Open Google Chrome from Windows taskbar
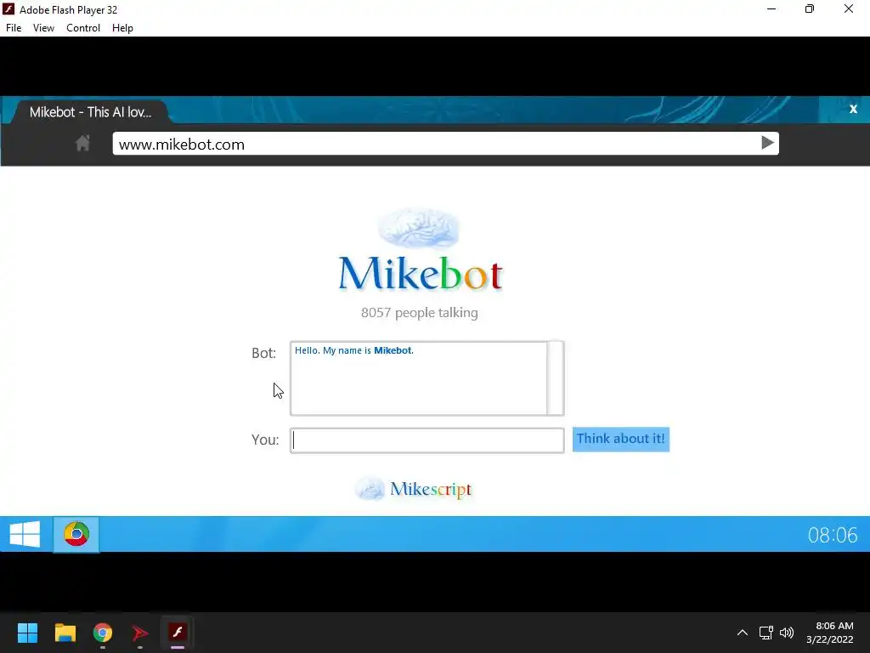The width and height of the screenshot is (870, 653). [103, 633]
